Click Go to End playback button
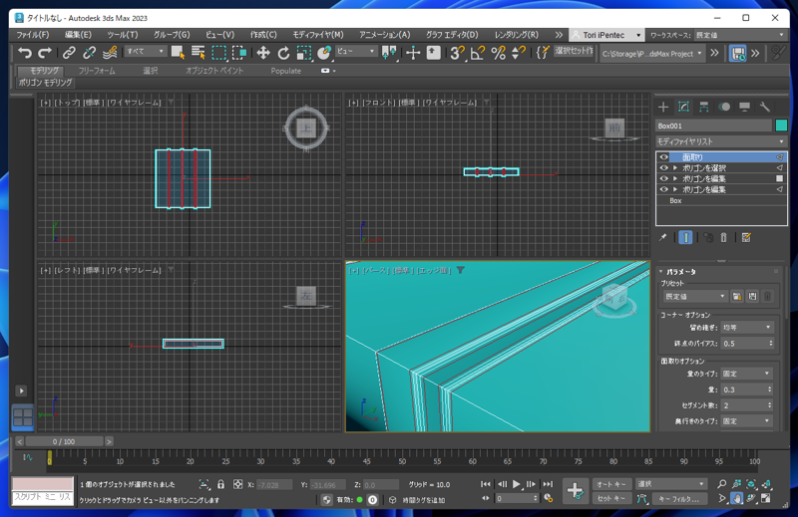Screen dimensions: 798x517 (x=548, y=484)
